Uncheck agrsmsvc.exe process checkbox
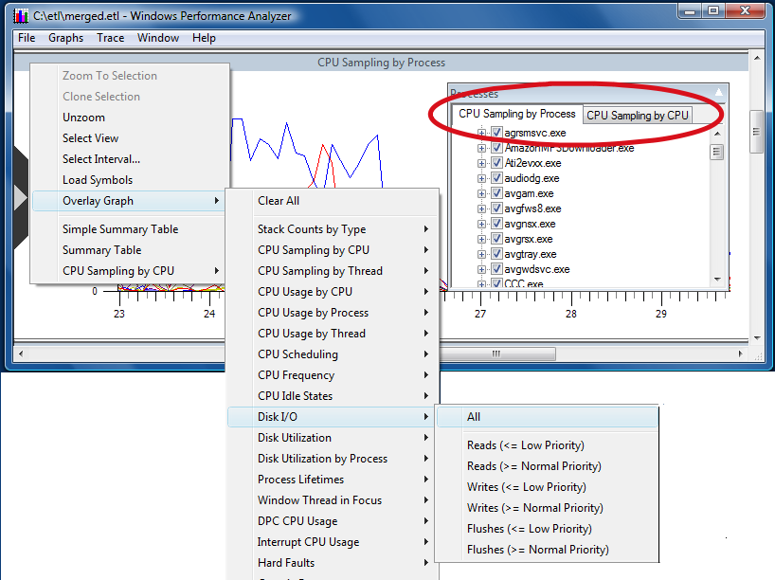 496,133
